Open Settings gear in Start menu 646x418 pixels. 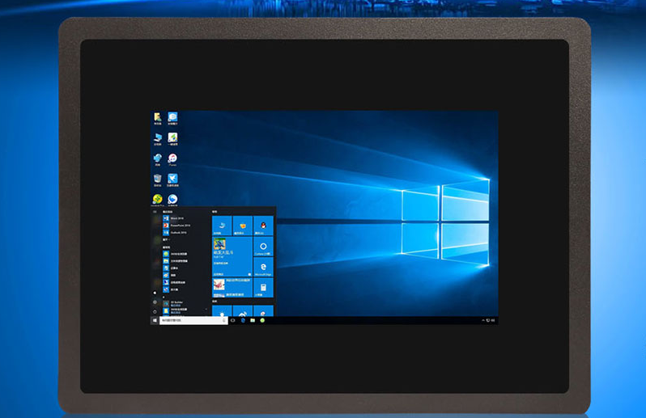[155, 302]
